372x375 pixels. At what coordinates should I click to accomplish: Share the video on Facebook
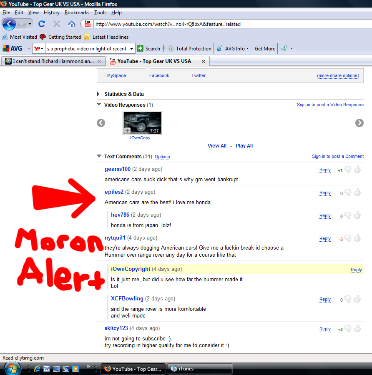159,75
